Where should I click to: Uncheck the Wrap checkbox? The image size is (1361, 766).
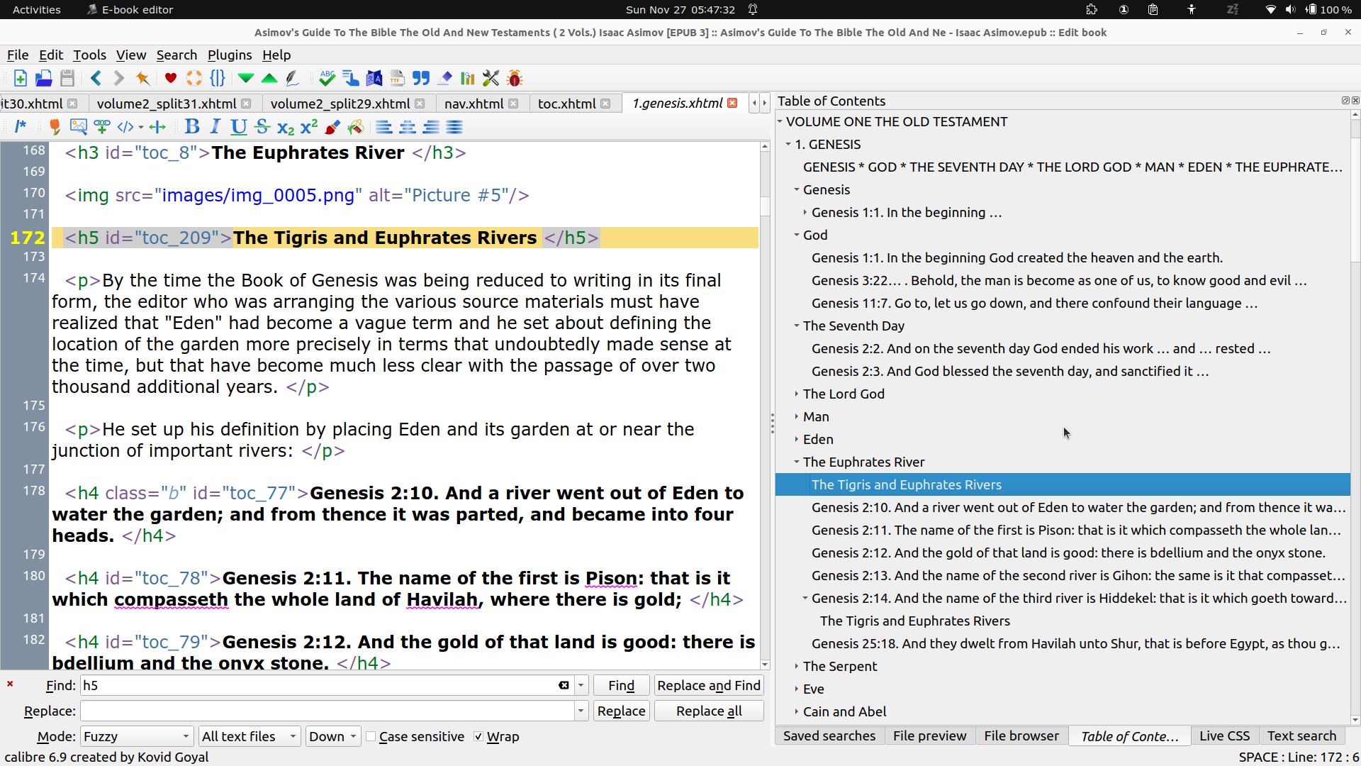click(478, 737)
